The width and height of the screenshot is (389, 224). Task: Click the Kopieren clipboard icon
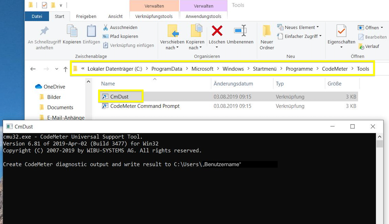point(72,31)
